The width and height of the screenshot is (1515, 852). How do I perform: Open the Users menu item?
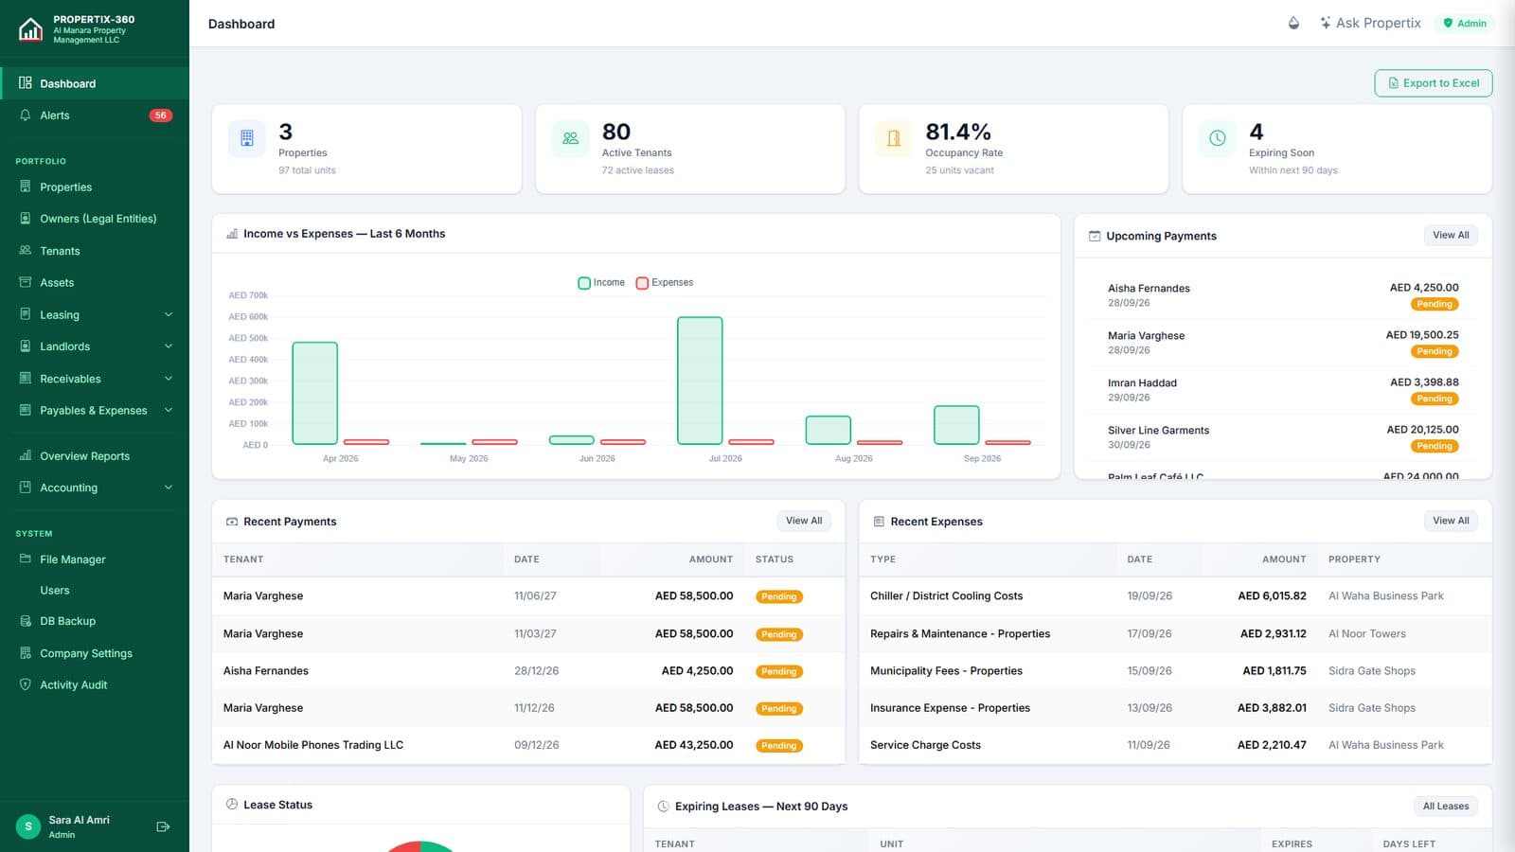coord(95,590)
